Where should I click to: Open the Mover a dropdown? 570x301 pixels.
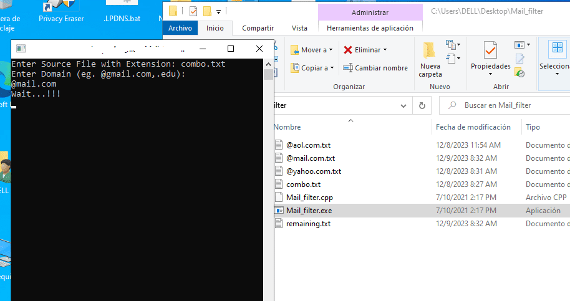tap(312, 50)
